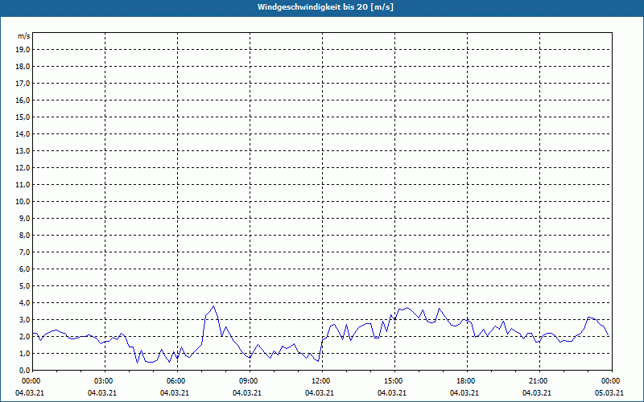Viewport: 644px width, 402px height.
Task: Select the "04.03.21" date under 03:00
Action: (x=102, y=393)
